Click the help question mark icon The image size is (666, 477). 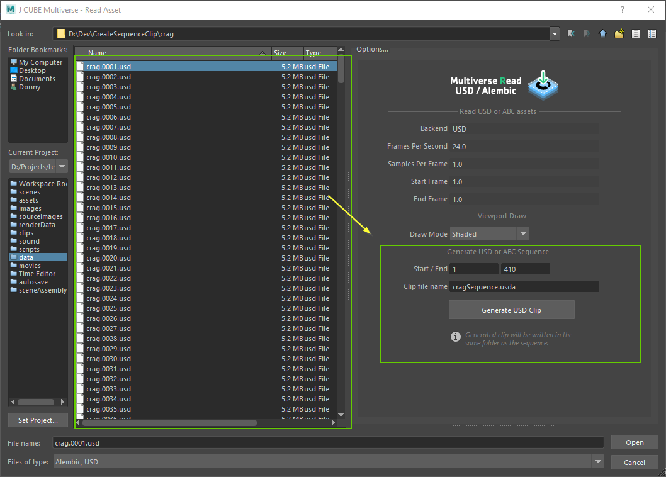tap(623, 9)
